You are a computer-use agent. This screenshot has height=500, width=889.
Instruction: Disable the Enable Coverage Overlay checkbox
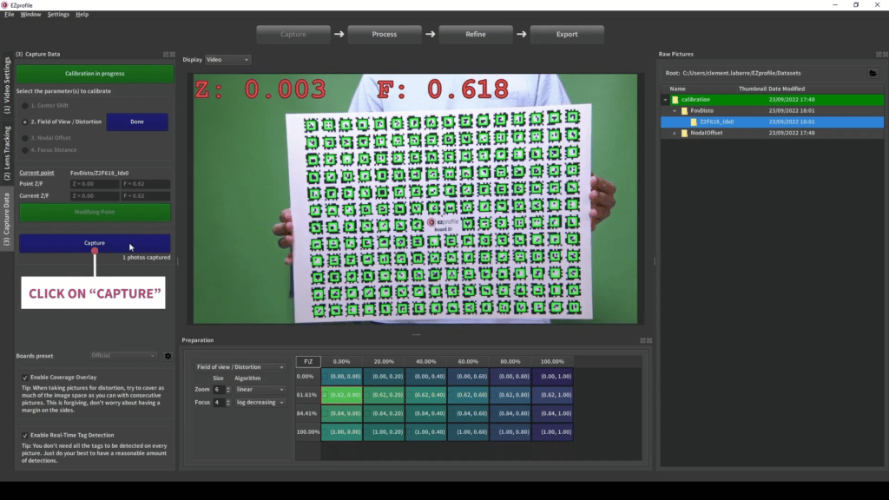(25, 378)
